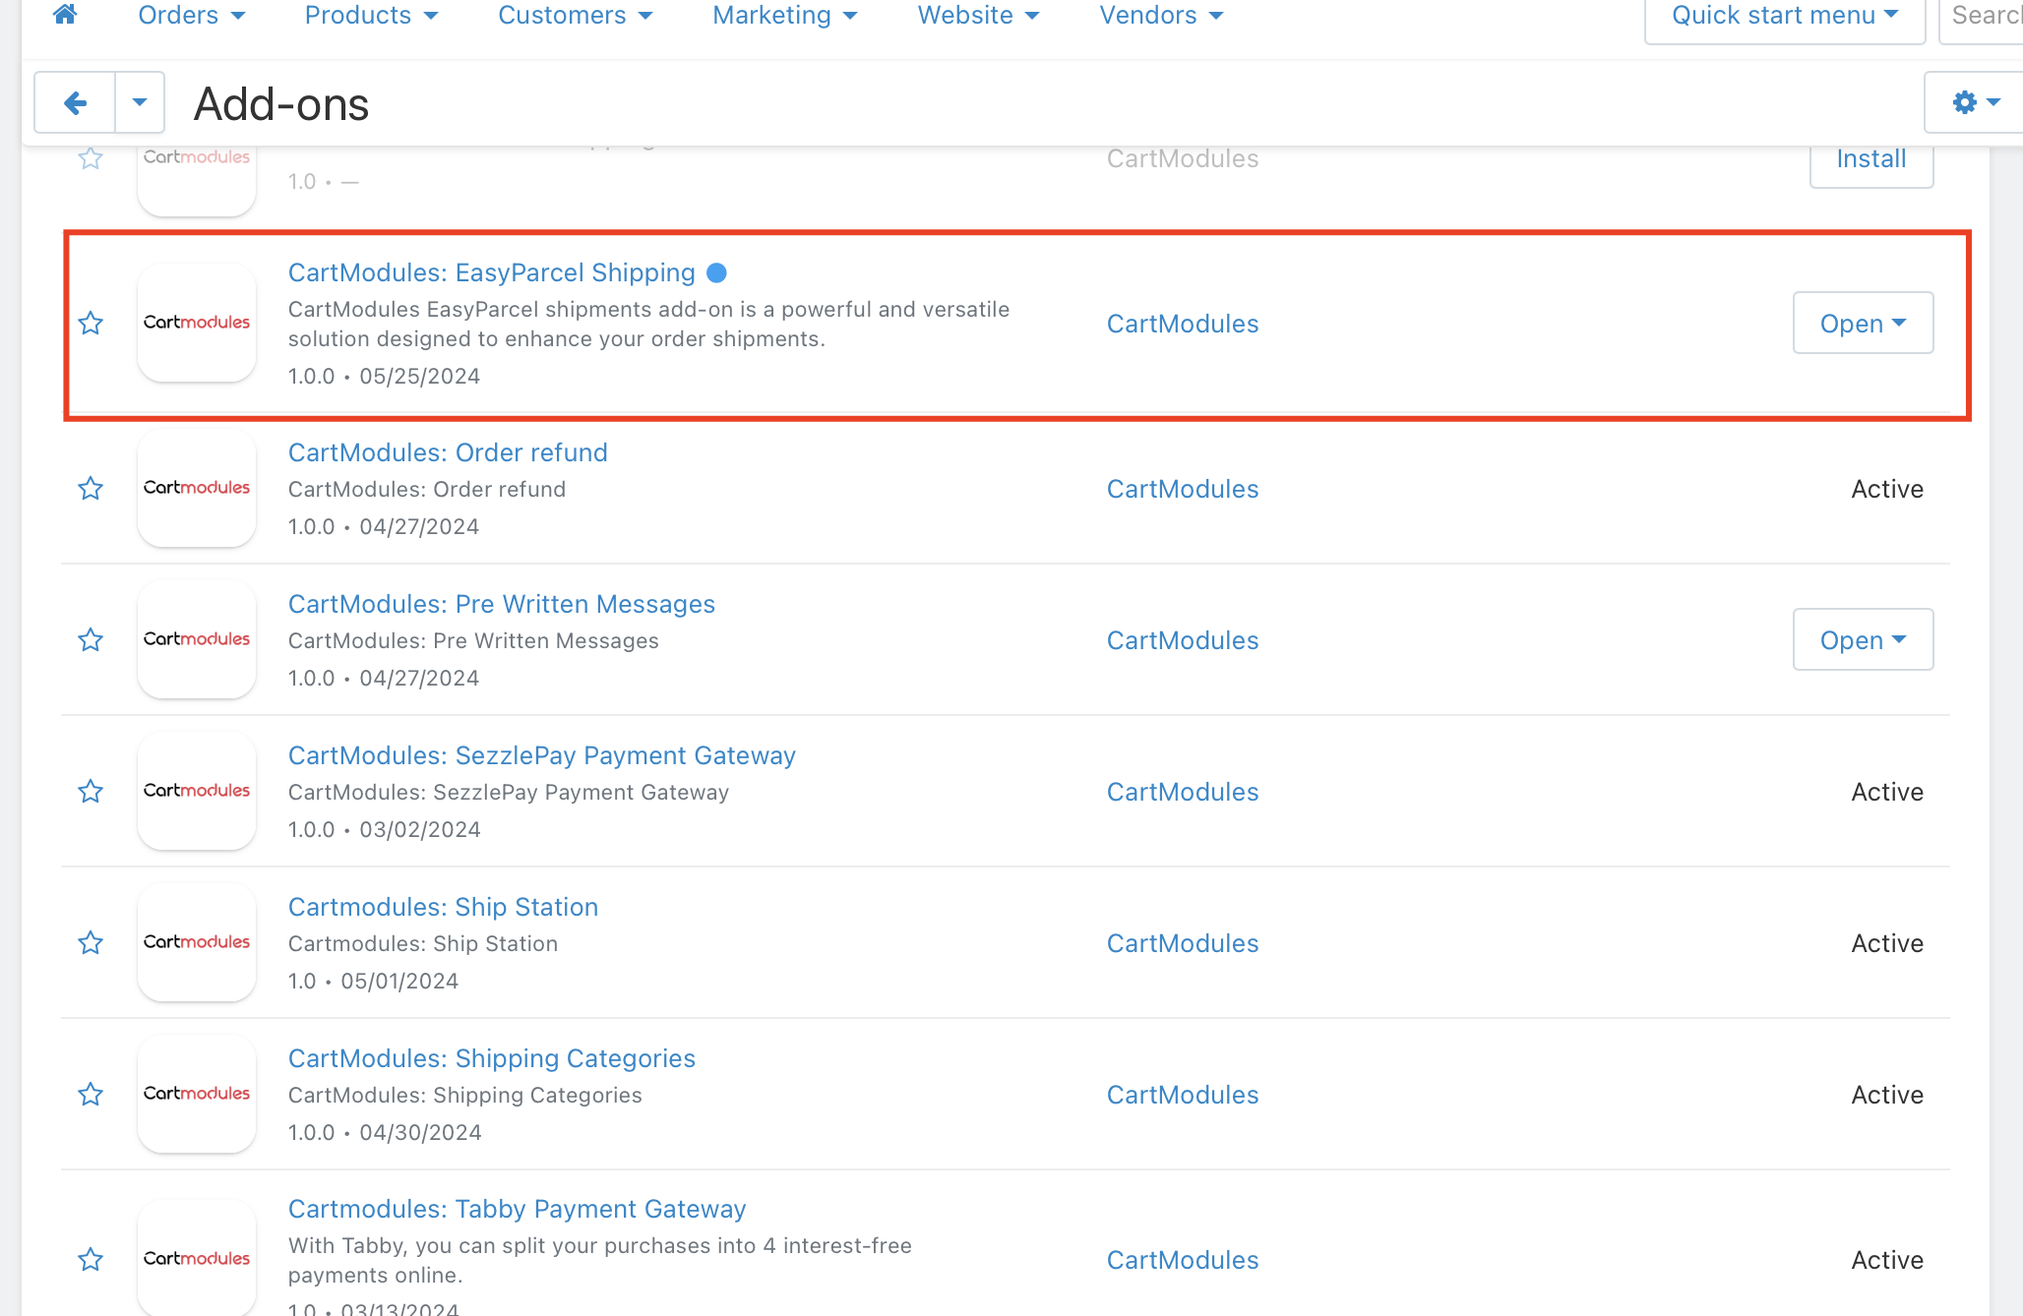Click the CartModules logo for Ship Station

coord(197,941)
